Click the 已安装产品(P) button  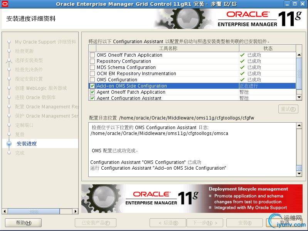96,223
